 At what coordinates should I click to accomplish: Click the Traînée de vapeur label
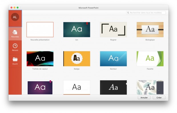click(40, 69)
